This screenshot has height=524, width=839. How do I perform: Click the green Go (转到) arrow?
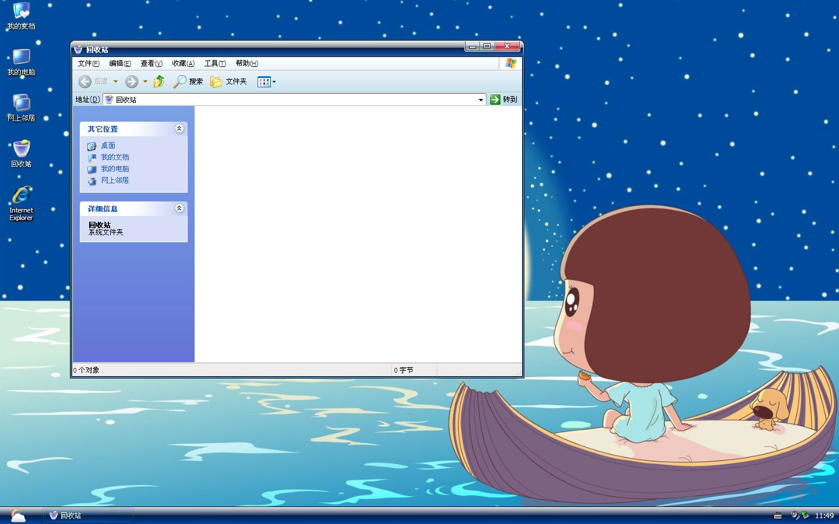(x=495, y=100)
